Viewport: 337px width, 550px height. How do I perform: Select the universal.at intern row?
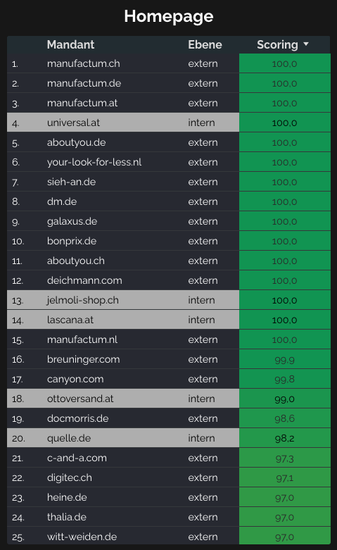coord(169,123)
